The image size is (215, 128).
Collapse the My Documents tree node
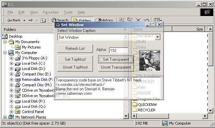click(x=5, y=42)
